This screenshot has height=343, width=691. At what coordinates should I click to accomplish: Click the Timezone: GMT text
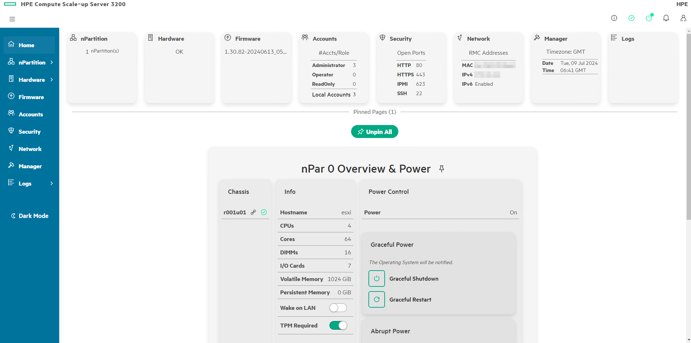(x=565, y=52)
